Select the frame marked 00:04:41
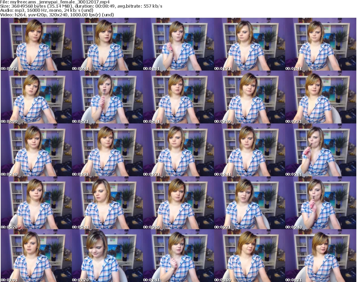Image resolution: width=357 pixels, height=282 pixels. (x=250, y=150)
